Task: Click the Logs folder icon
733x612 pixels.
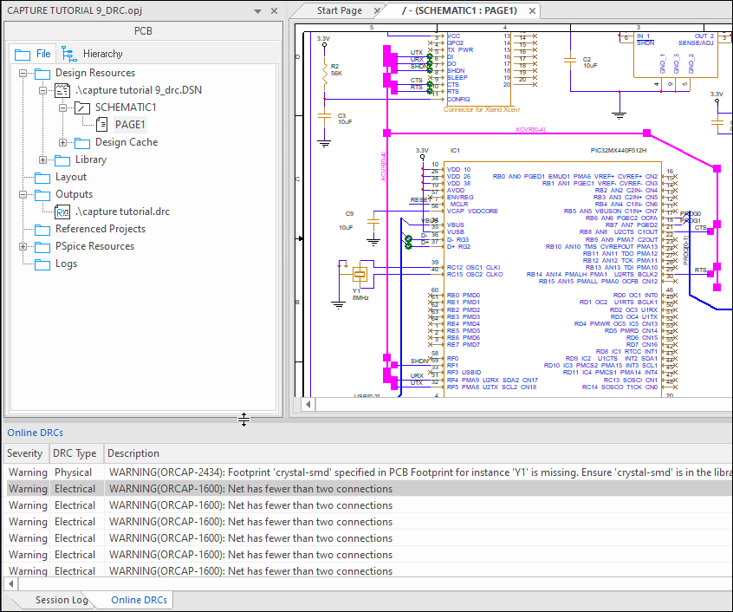Action: (x=42, y=264)
